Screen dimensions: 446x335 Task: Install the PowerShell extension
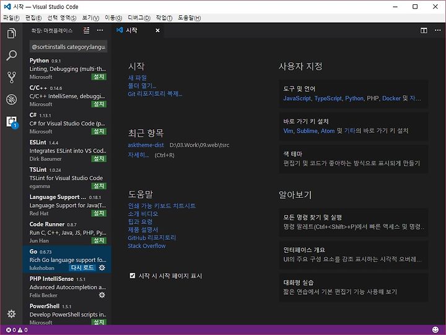click(x=98, y=322)
